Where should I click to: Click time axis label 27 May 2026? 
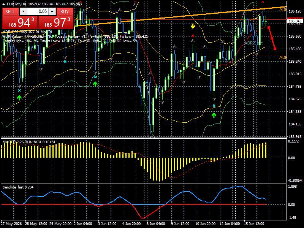pyautogui.click(x=11, y=223)
